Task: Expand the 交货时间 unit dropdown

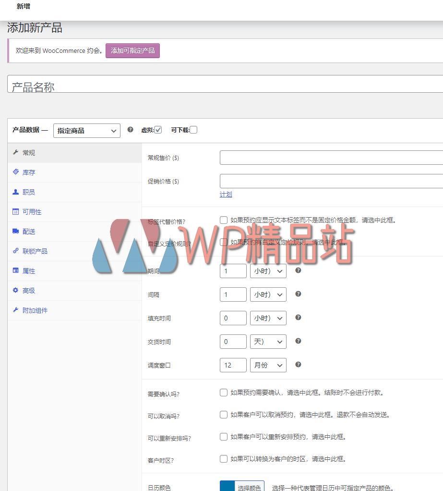Action: [268, 342]
